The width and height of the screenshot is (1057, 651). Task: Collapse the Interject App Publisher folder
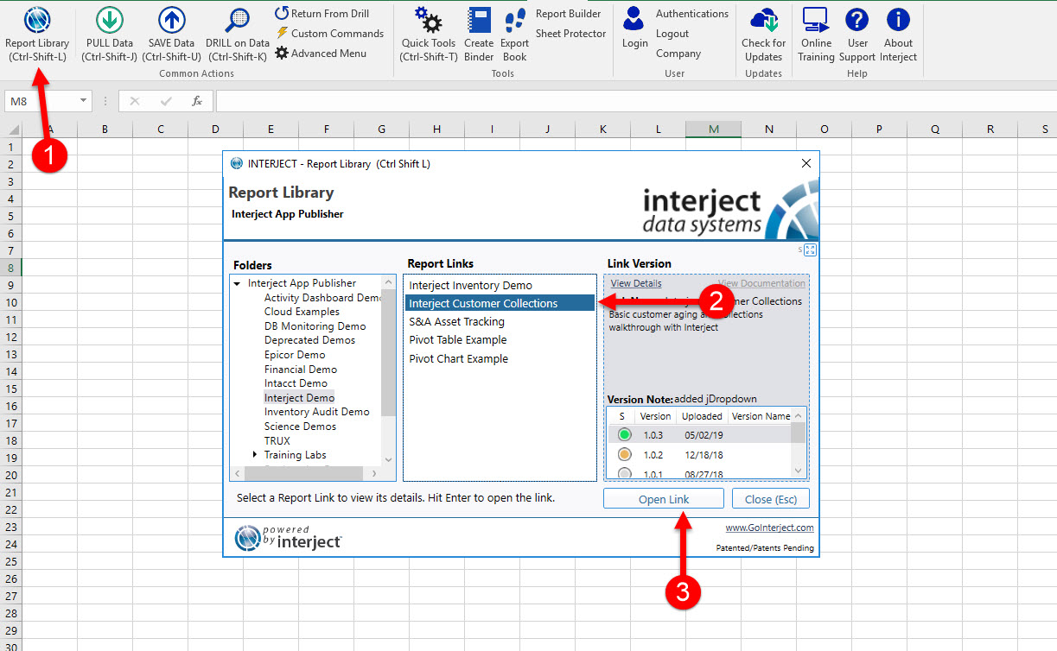coord(237,283)
